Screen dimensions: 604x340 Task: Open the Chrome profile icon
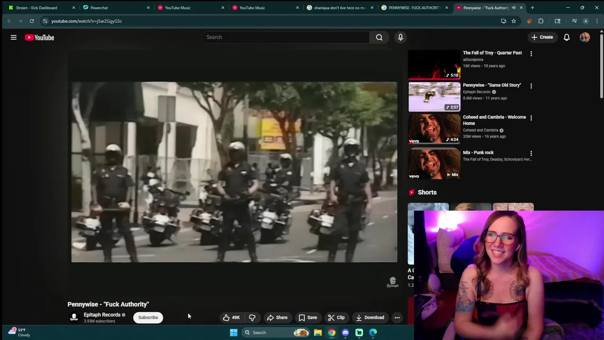[586, 21]
